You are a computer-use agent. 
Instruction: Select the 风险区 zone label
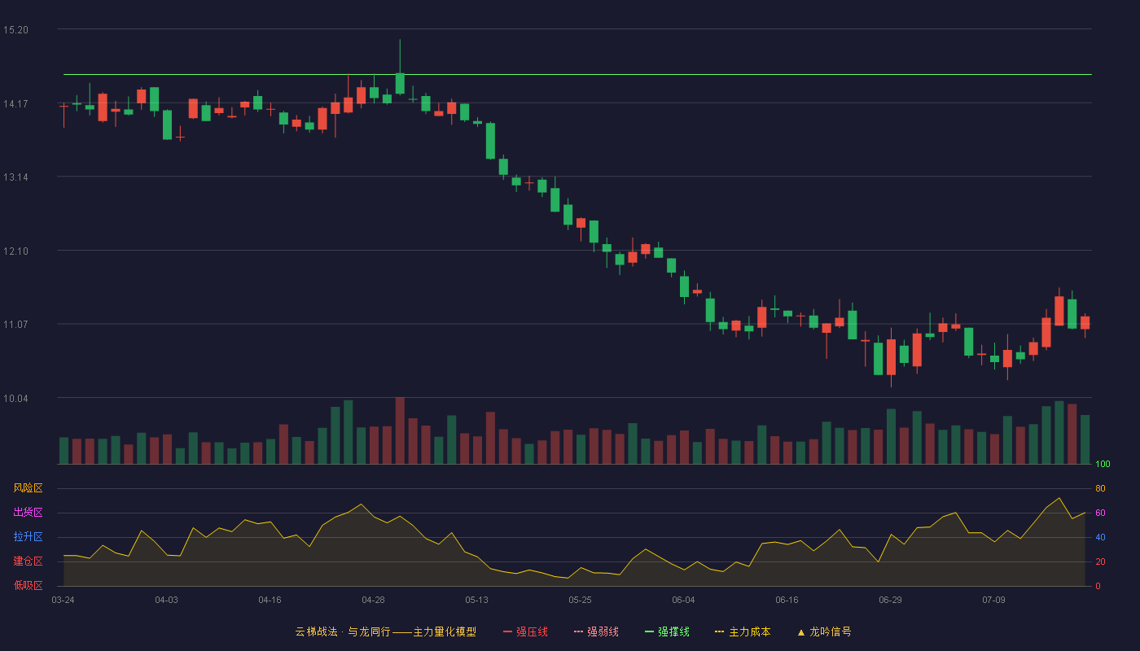click(x=28, y=488)
